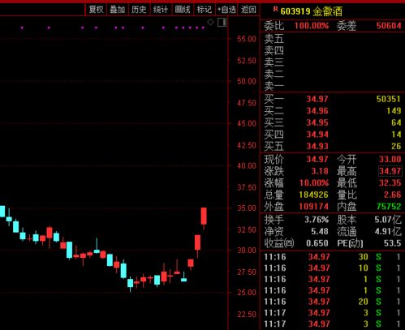Click the 买五 bid price 34.93
The image size is (405, 330).
click(317, 146)
